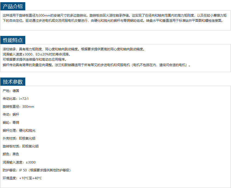Select the 传动比率 i=72:1 parameter
This screenshot has height=188, width=231.
click(x=15, y=99)
